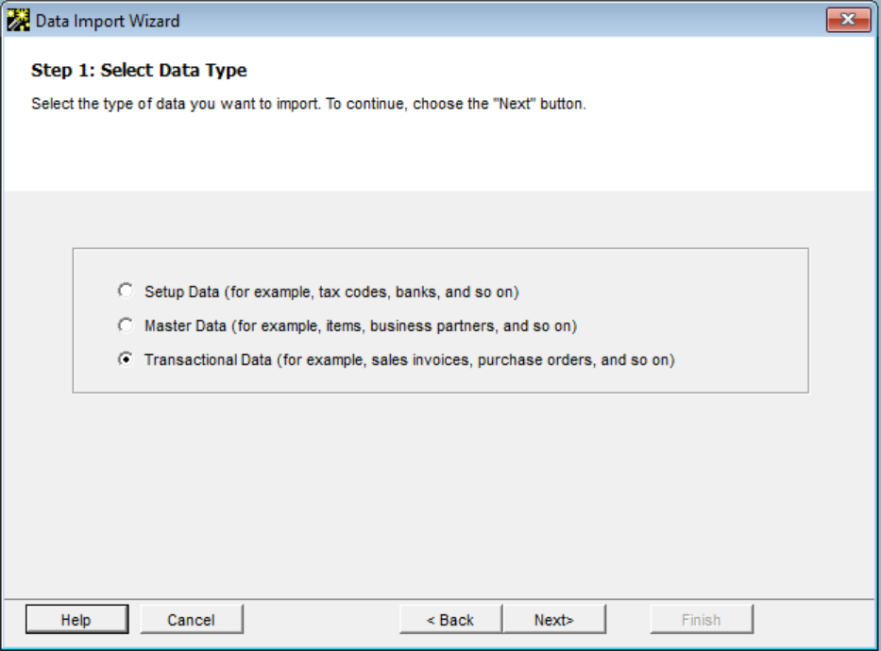The height and width of the screenshot is (651, 881).
Task: Proceed with the Next> button
Action: tap(554, 620)
